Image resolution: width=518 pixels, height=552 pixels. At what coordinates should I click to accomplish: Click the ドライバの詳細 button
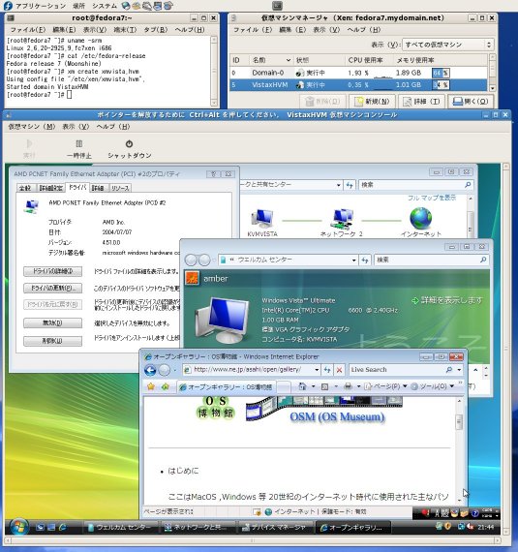(53, 271)
